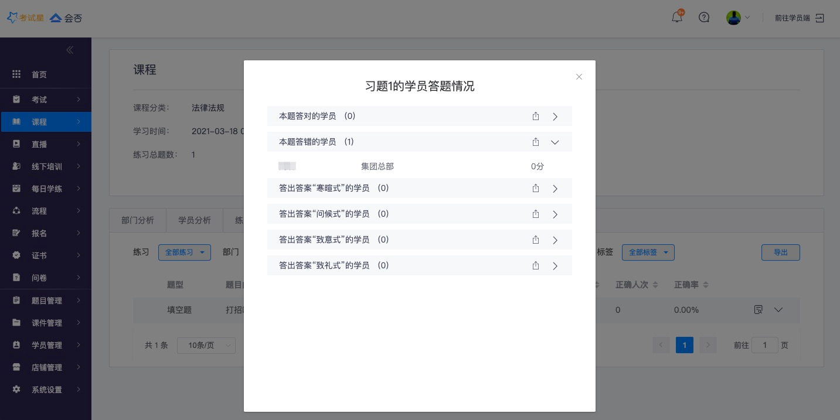Click the 流程 sidebar icon
The width and height of the screenshot is (840, 420).
[x=16, y=211]
